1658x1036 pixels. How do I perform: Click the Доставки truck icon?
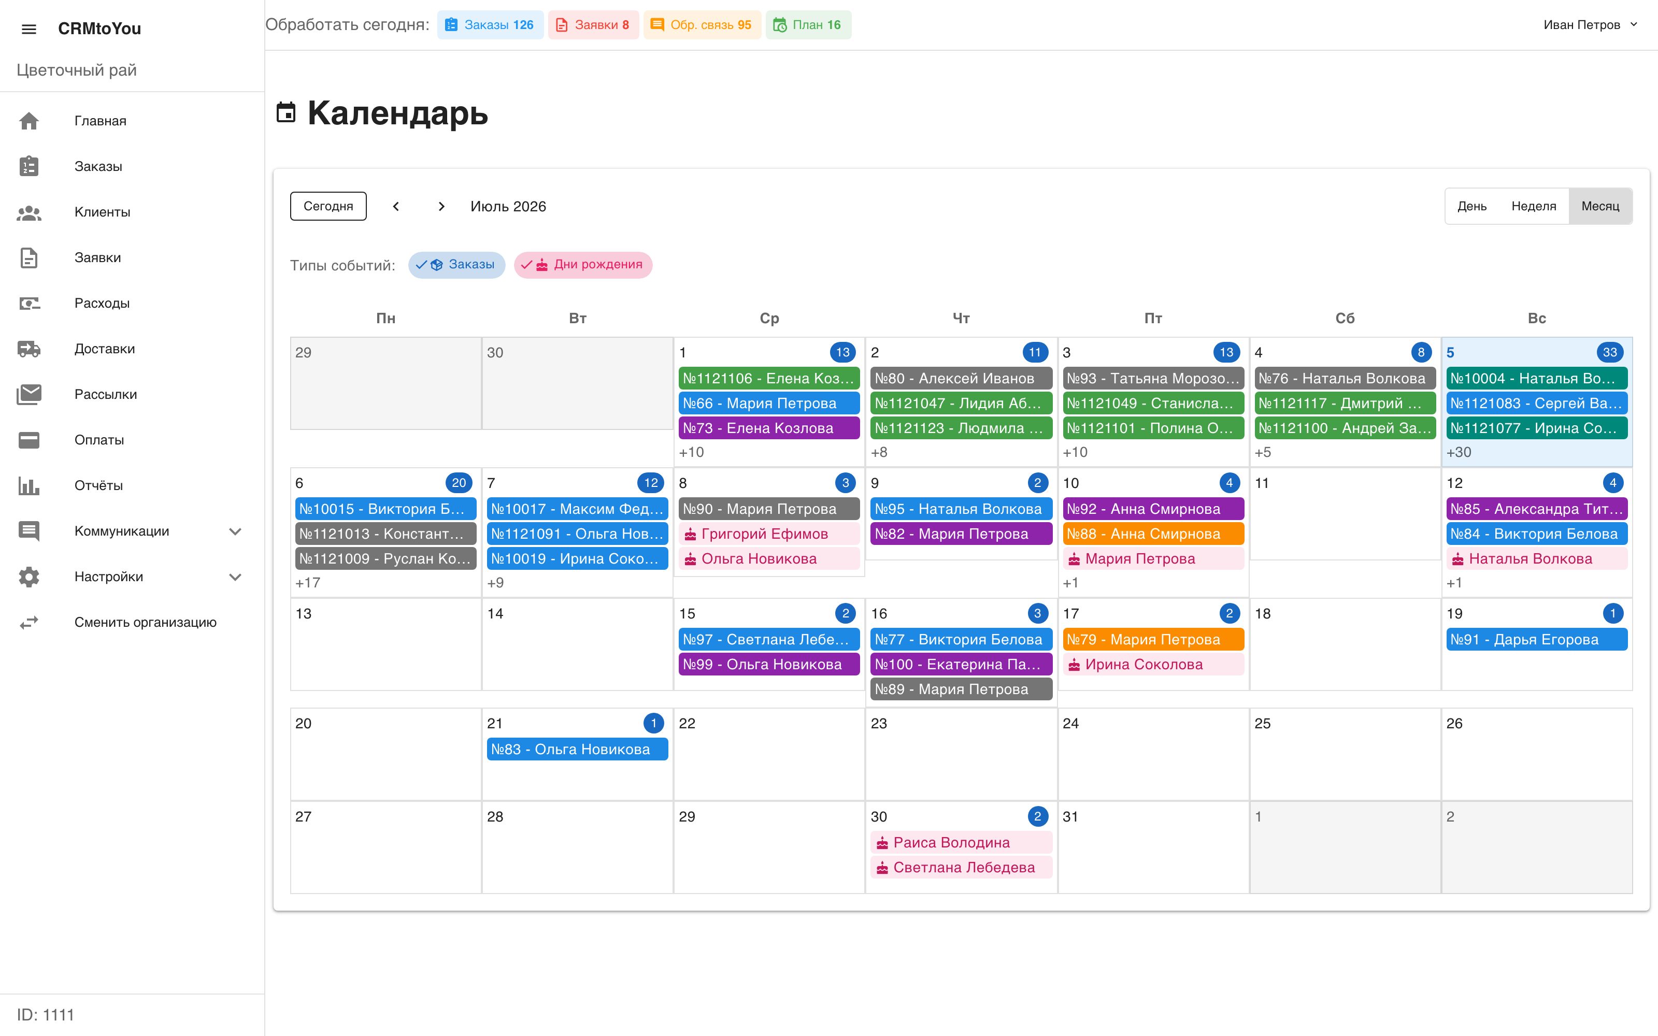coord(29,349)
